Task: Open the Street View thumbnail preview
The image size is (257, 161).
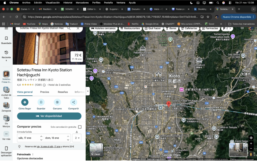Action: [238, 149]
